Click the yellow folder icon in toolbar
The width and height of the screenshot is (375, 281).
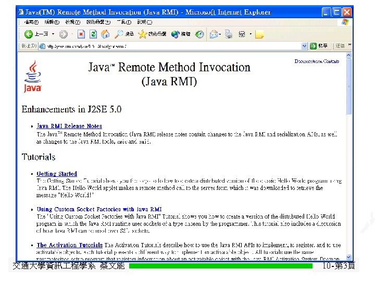coord(259,34)
